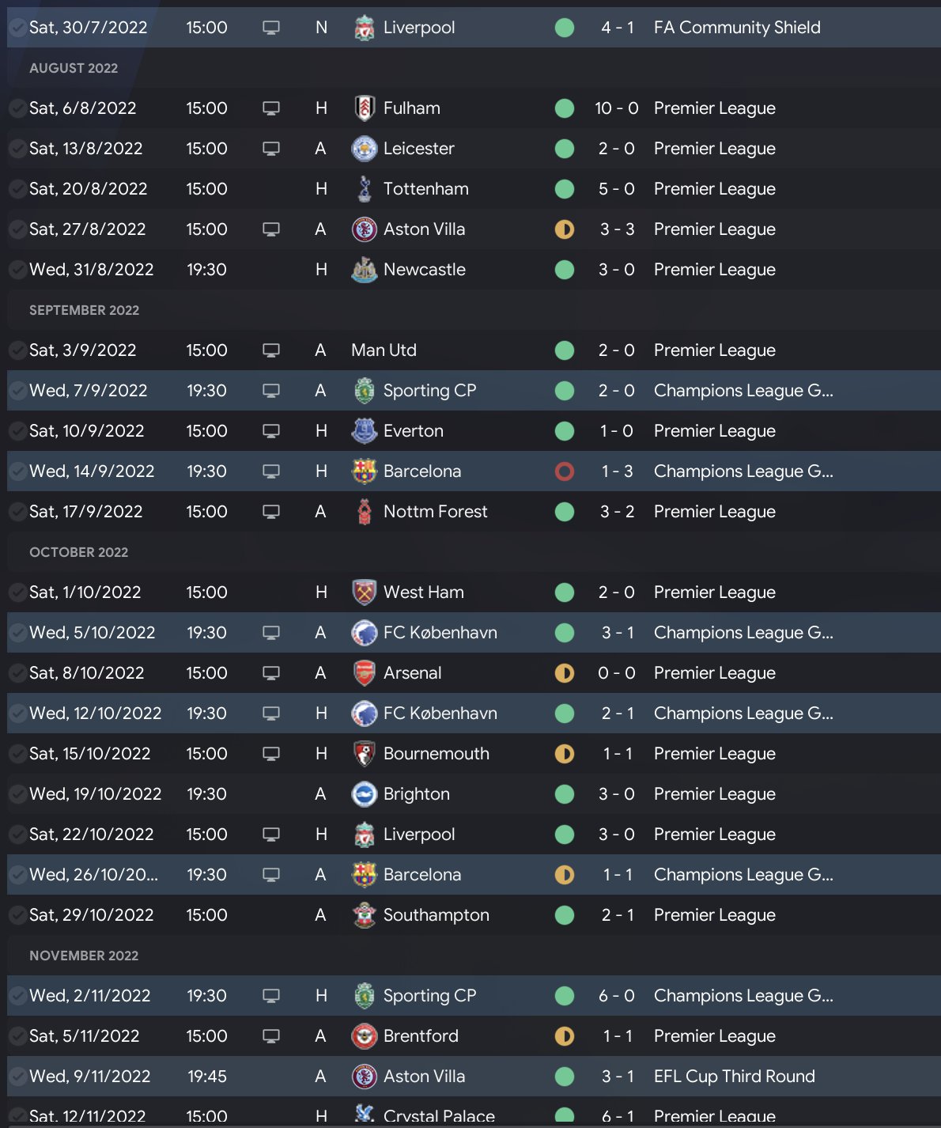This screenshot has height=1128, width=941.
Task: Click the Southampton club crest
Action: pyautogui.click(x=364, y=915)
